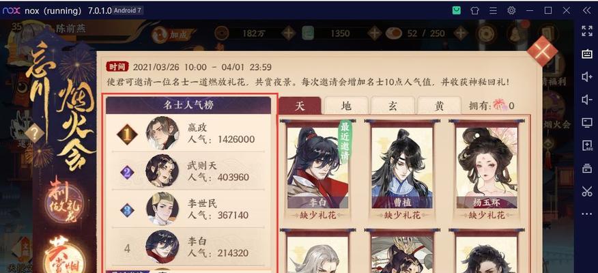Image resolution: width=598 pixels, height=273 pixels.
Task: Click the Nox scissors screenshot icon
Action: (586, 191)
